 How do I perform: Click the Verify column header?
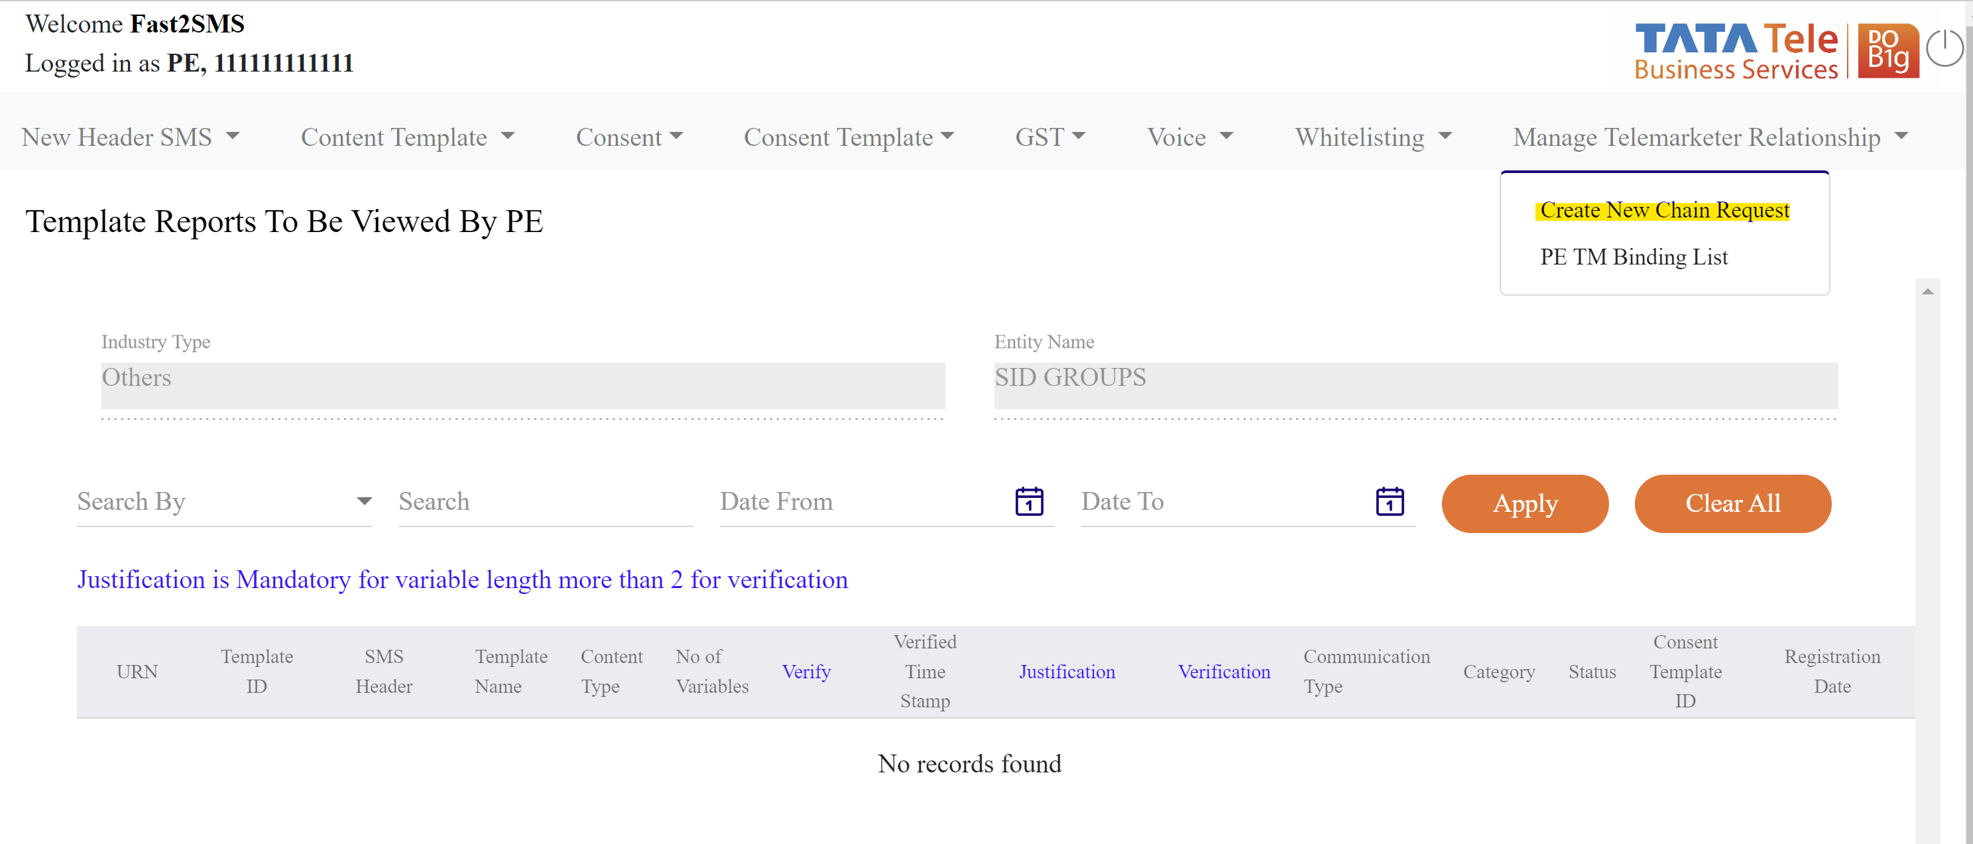tap(806, 672)
